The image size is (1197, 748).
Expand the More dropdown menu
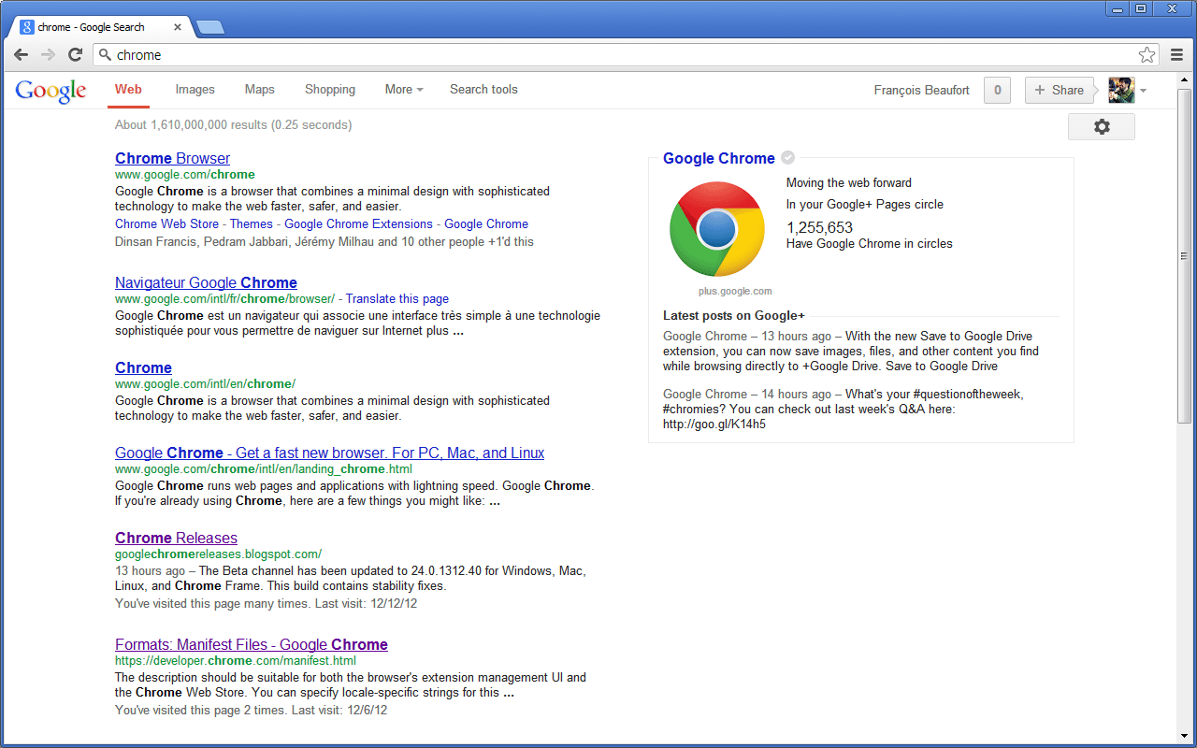(404, 90)
